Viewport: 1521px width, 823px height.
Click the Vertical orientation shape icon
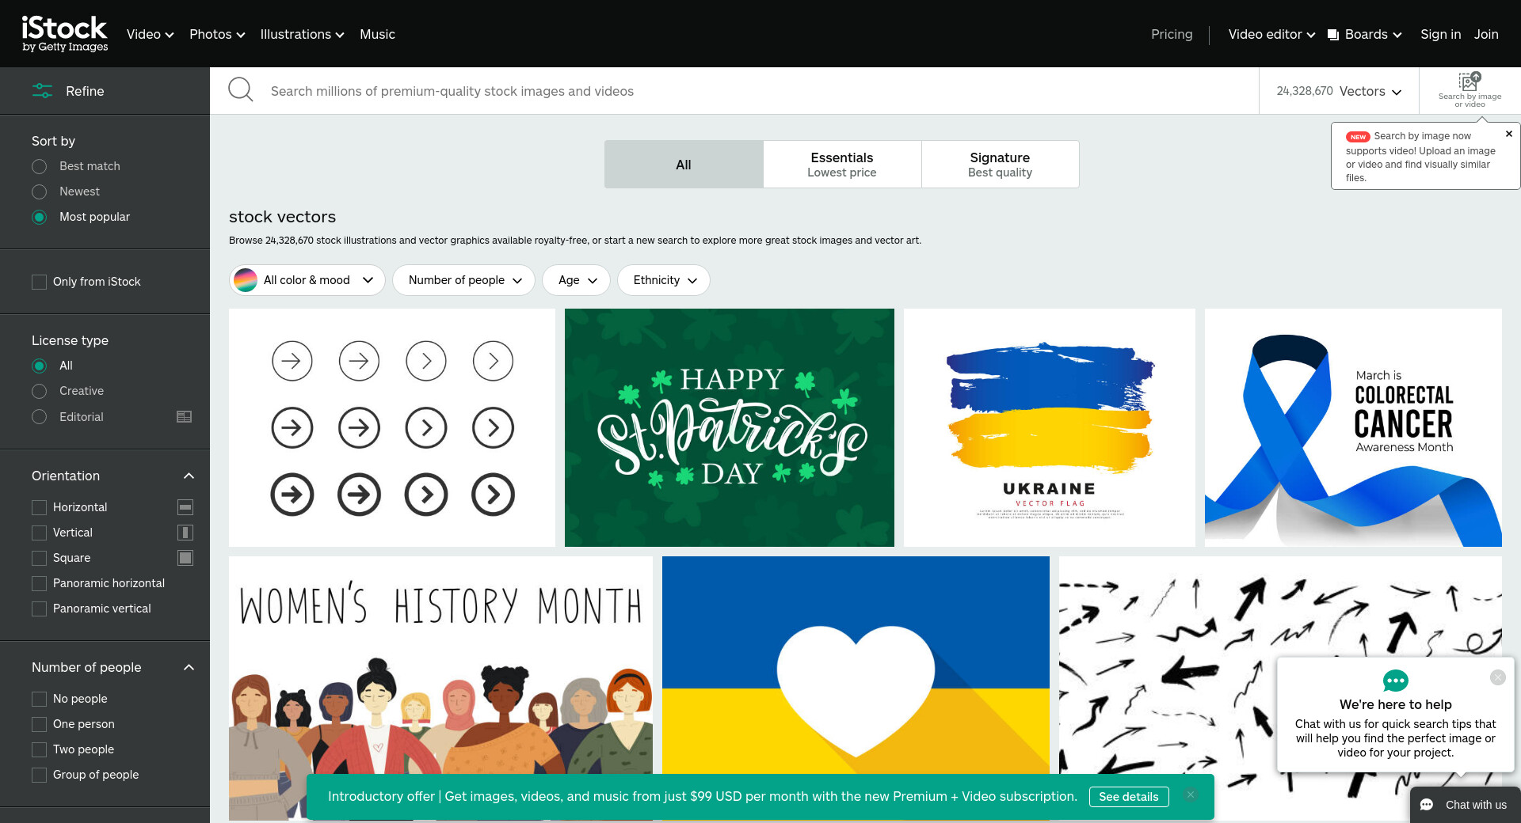coord(185,533)
